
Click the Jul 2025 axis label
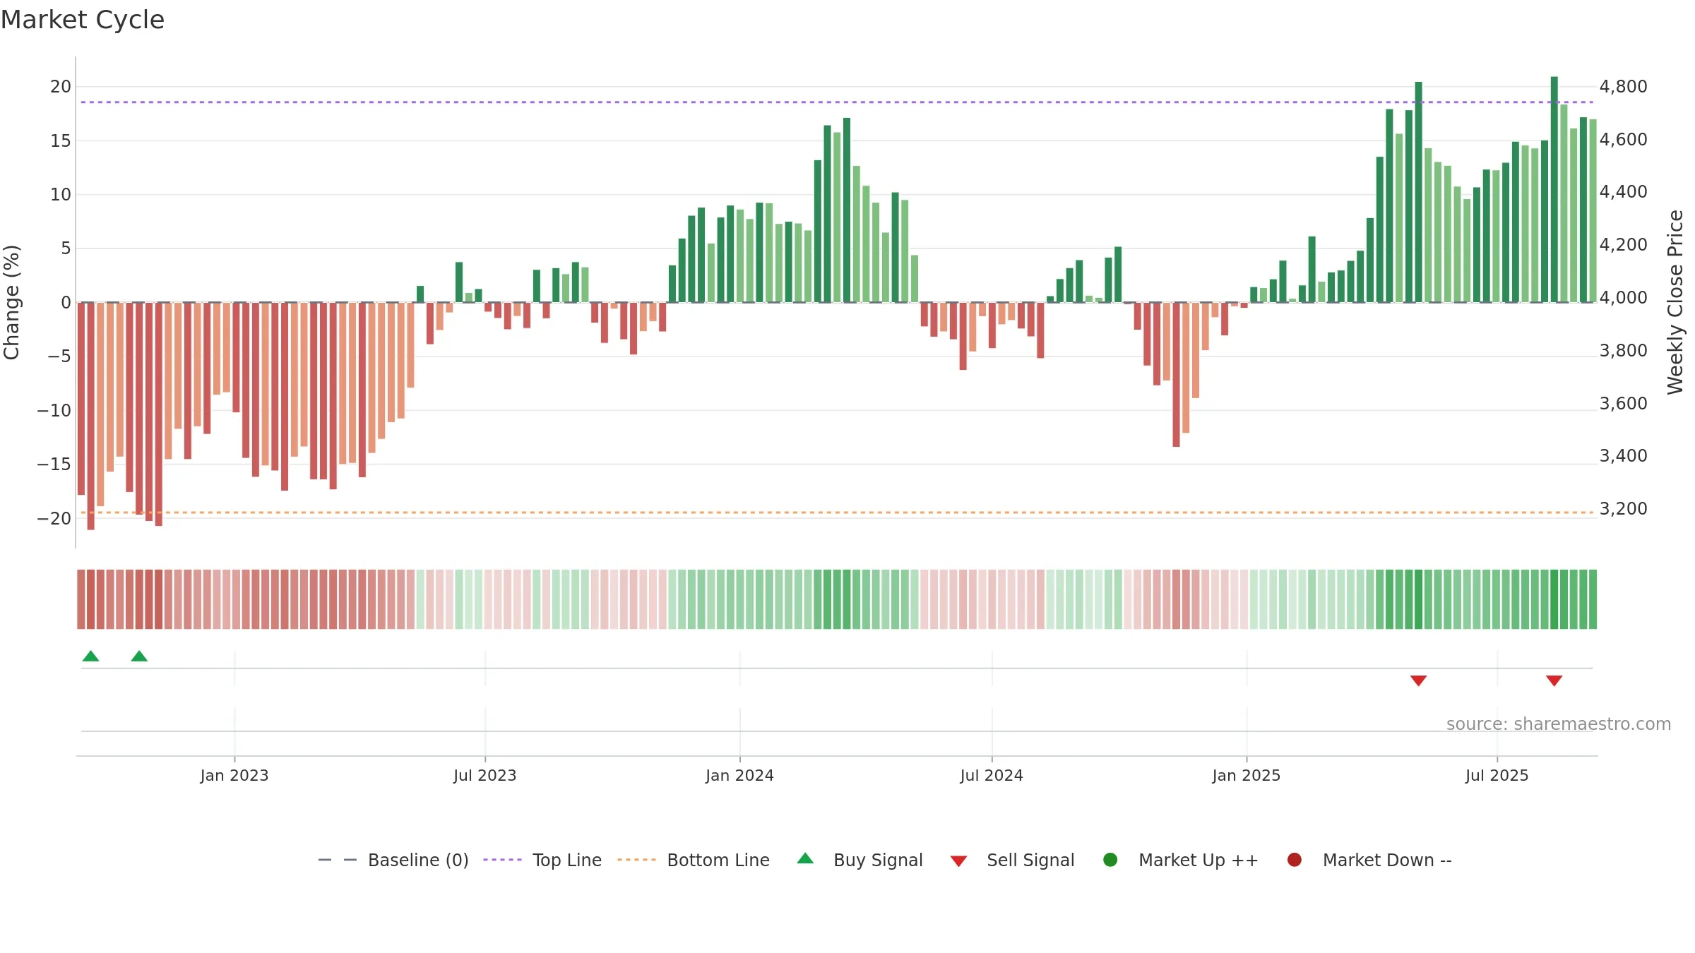pos(1497,775)
